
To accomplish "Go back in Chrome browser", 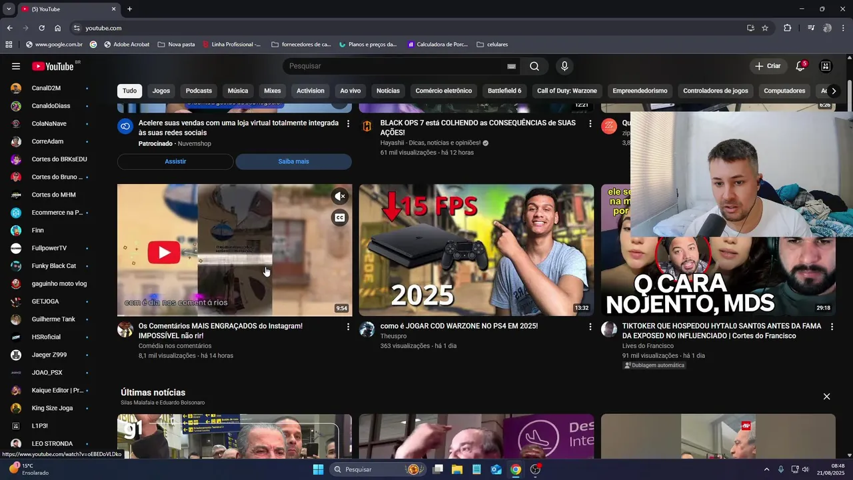I will click(9, 28).
